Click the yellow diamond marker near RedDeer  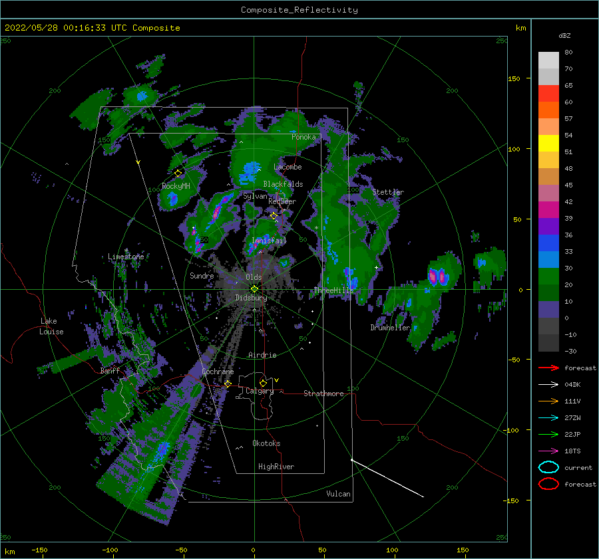coord(274,216)
